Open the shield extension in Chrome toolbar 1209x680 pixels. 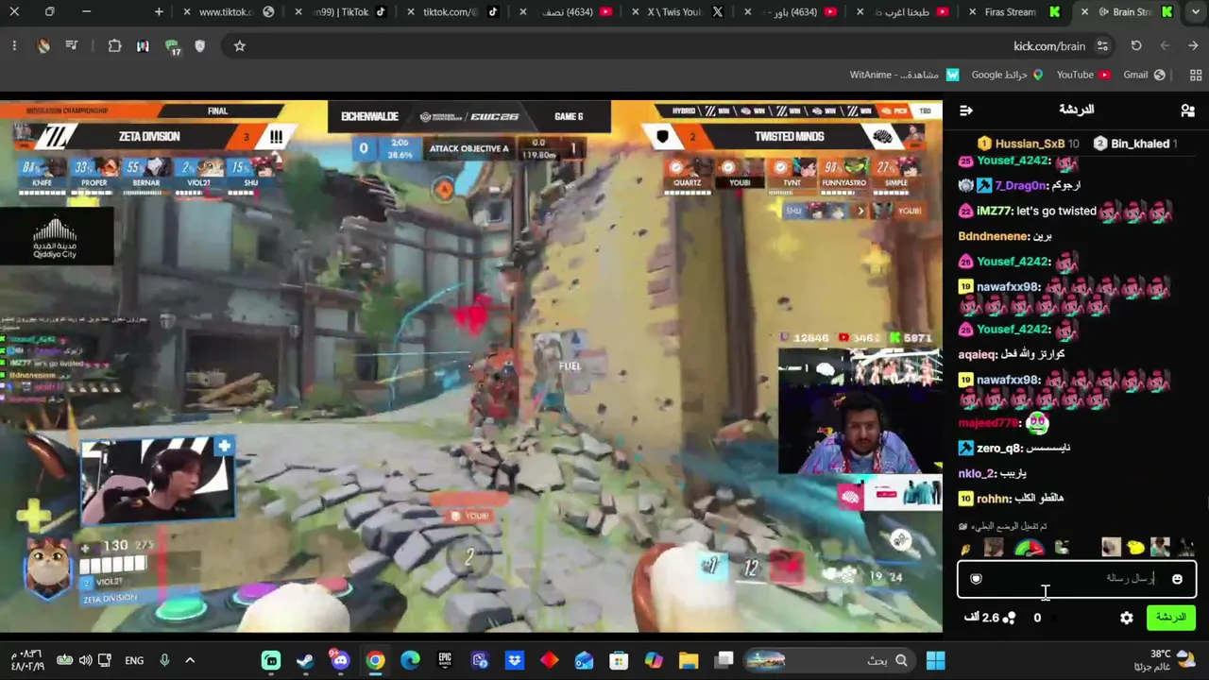(199, 45)
